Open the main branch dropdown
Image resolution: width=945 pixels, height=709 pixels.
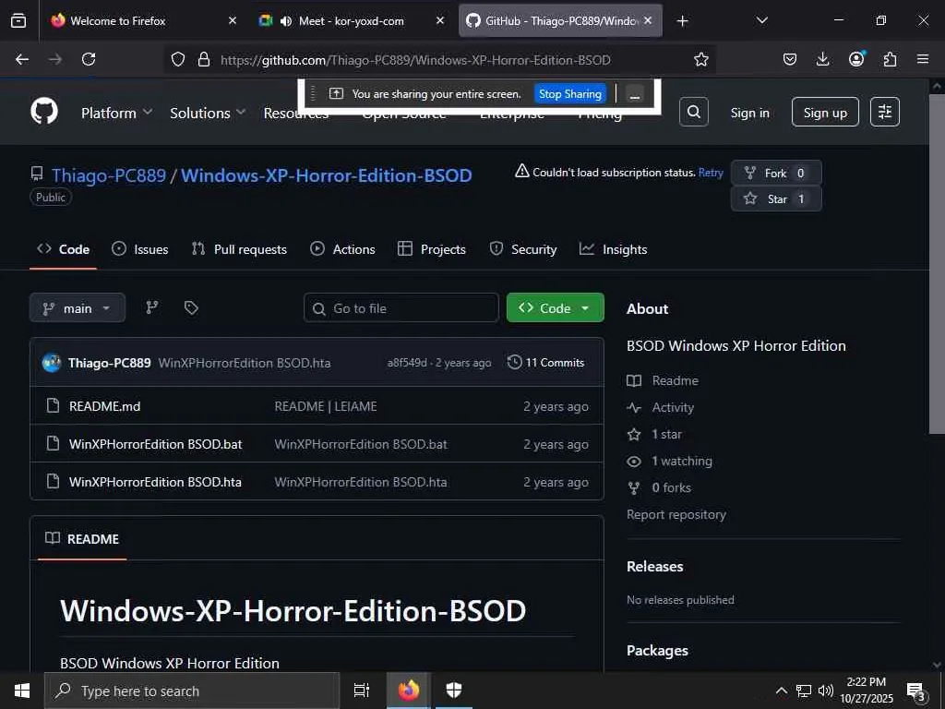tap(78, 308)
